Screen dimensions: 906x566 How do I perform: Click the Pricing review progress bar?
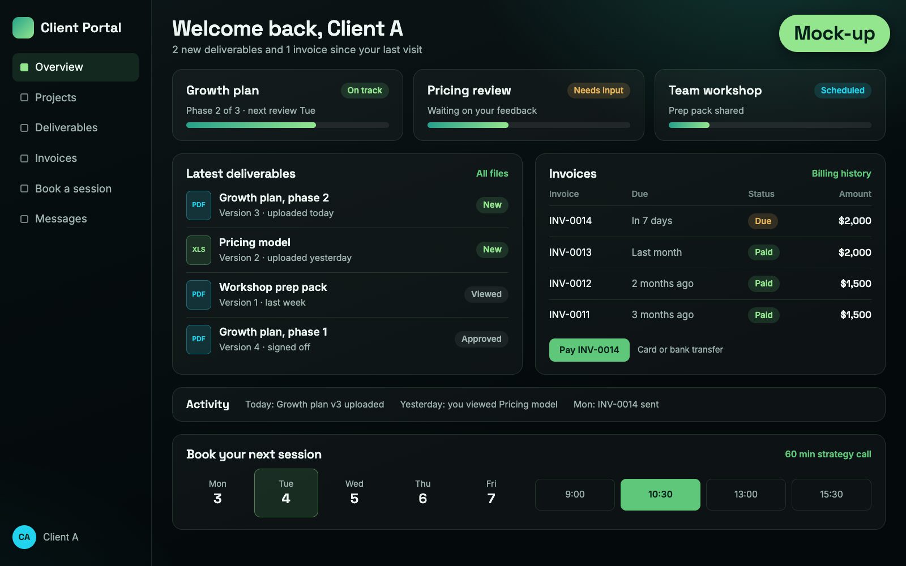tap(529, 125)
